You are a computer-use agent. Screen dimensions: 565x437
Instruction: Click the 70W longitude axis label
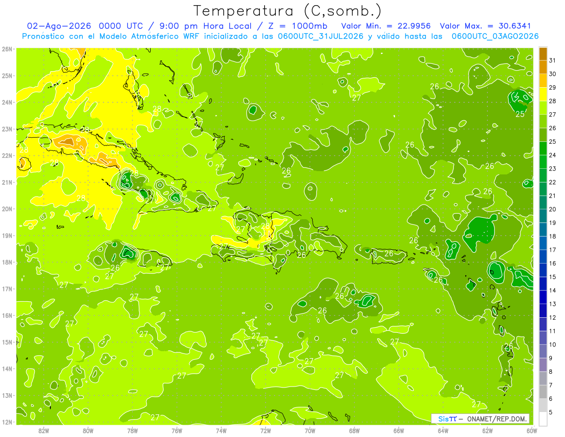coord(310,430)
